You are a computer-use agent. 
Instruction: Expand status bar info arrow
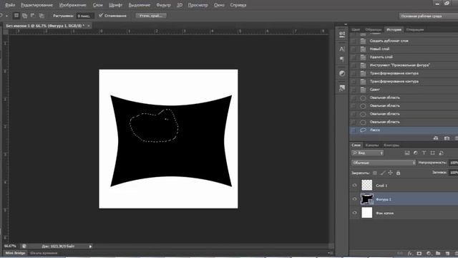(90, 247)
